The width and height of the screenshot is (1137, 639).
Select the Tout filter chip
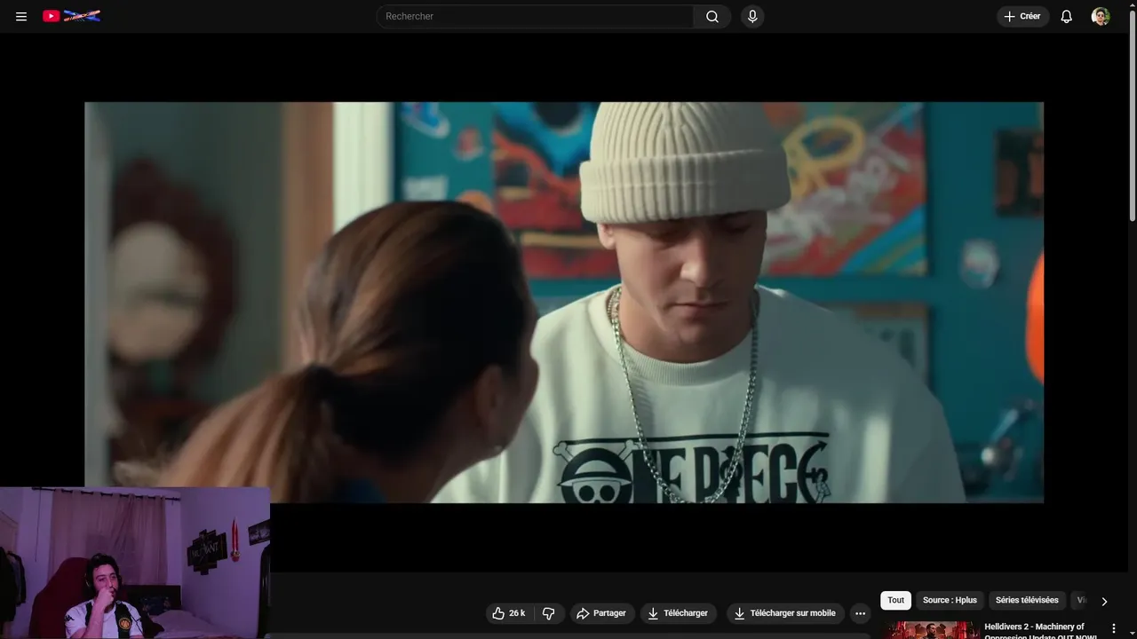[x=895, y=600]
